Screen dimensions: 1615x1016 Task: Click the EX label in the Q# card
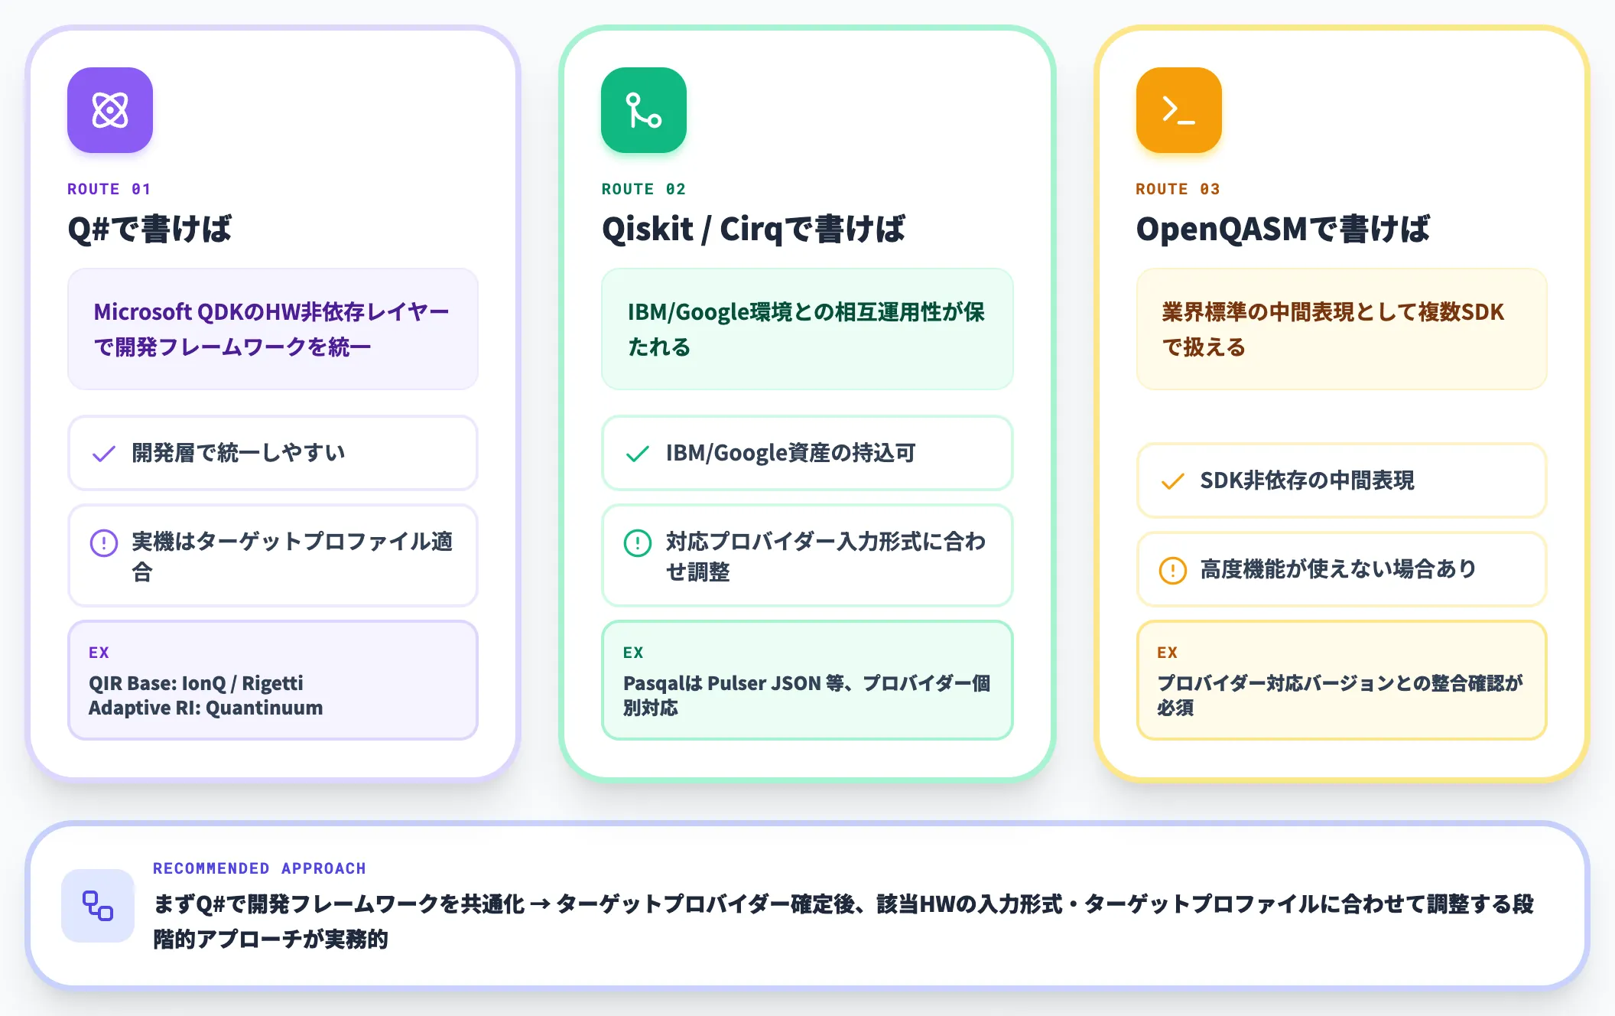pos(99,653)
